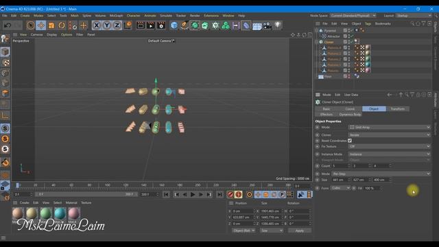The width and height of the screenshot is (439, 247).
Task: Open Edit Render Settings icon
Action: coord(161,25)
